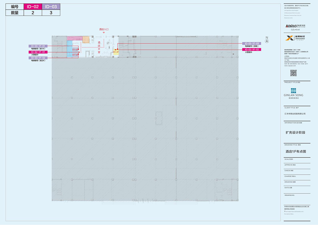Click the red marker dot on yellow B1-4F elevator
318x225 pixels.
[117, 49]
